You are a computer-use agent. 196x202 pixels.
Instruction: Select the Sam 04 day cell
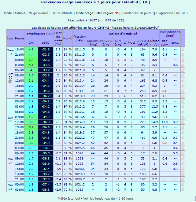[x=10, y=52]
